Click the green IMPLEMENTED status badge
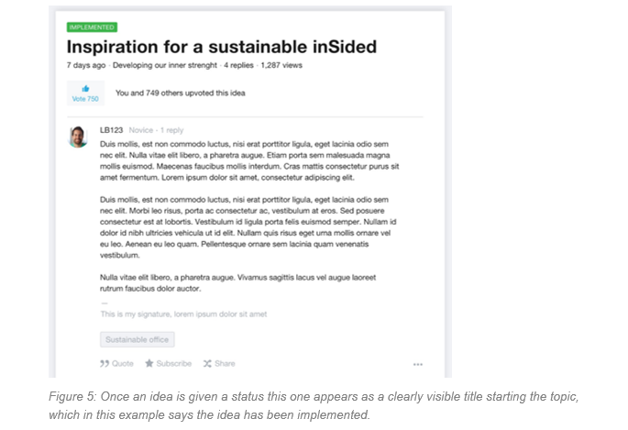Screen dimensions: 628x430 pyautogui.click(x=92, y=28)
